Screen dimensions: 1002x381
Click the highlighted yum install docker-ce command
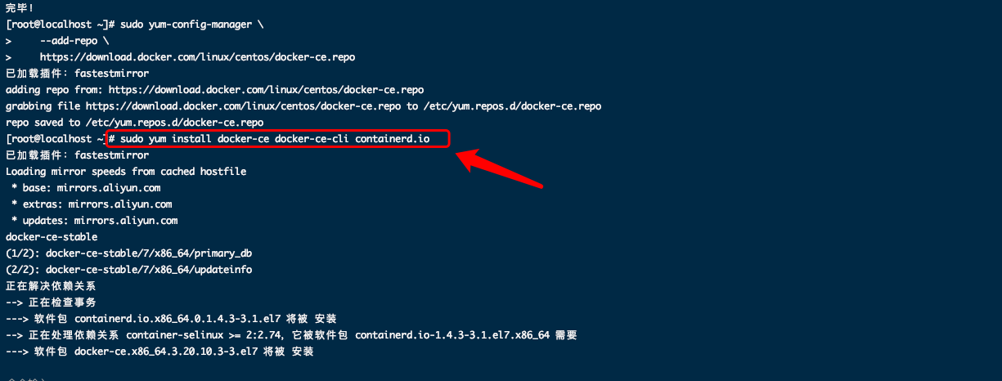point(278,139)
